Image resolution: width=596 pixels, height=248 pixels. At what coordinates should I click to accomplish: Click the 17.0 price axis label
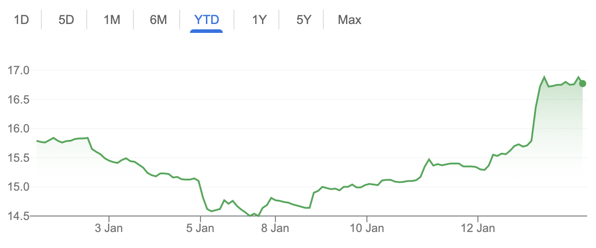point(18,70)
